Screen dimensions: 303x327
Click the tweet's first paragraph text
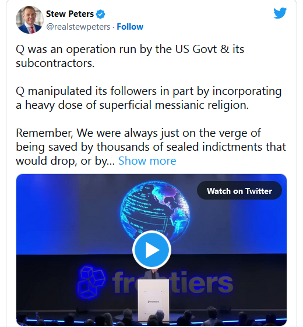(x=130, y=56)
